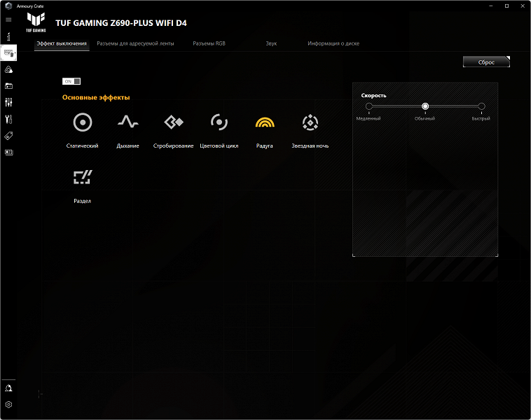Open the News sidebar icon

(x=8, y=153)
